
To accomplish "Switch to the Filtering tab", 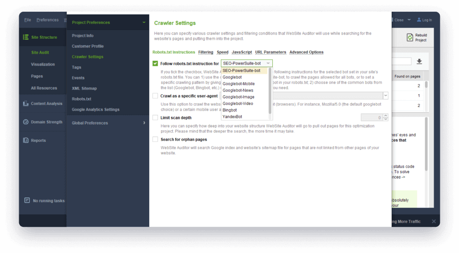I will coord(206,52).
